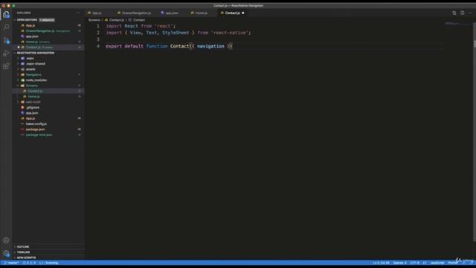Open the Manage gear menu
This screenshot has width=476, height=268.
pyautogui.click(x=6, y=253)
